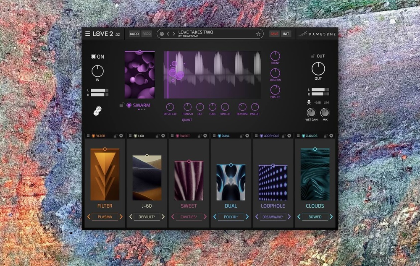This screenshot has width=420, height=266.
Task: Go to next preset in the CLOUDS module
Action: (331, 217)
